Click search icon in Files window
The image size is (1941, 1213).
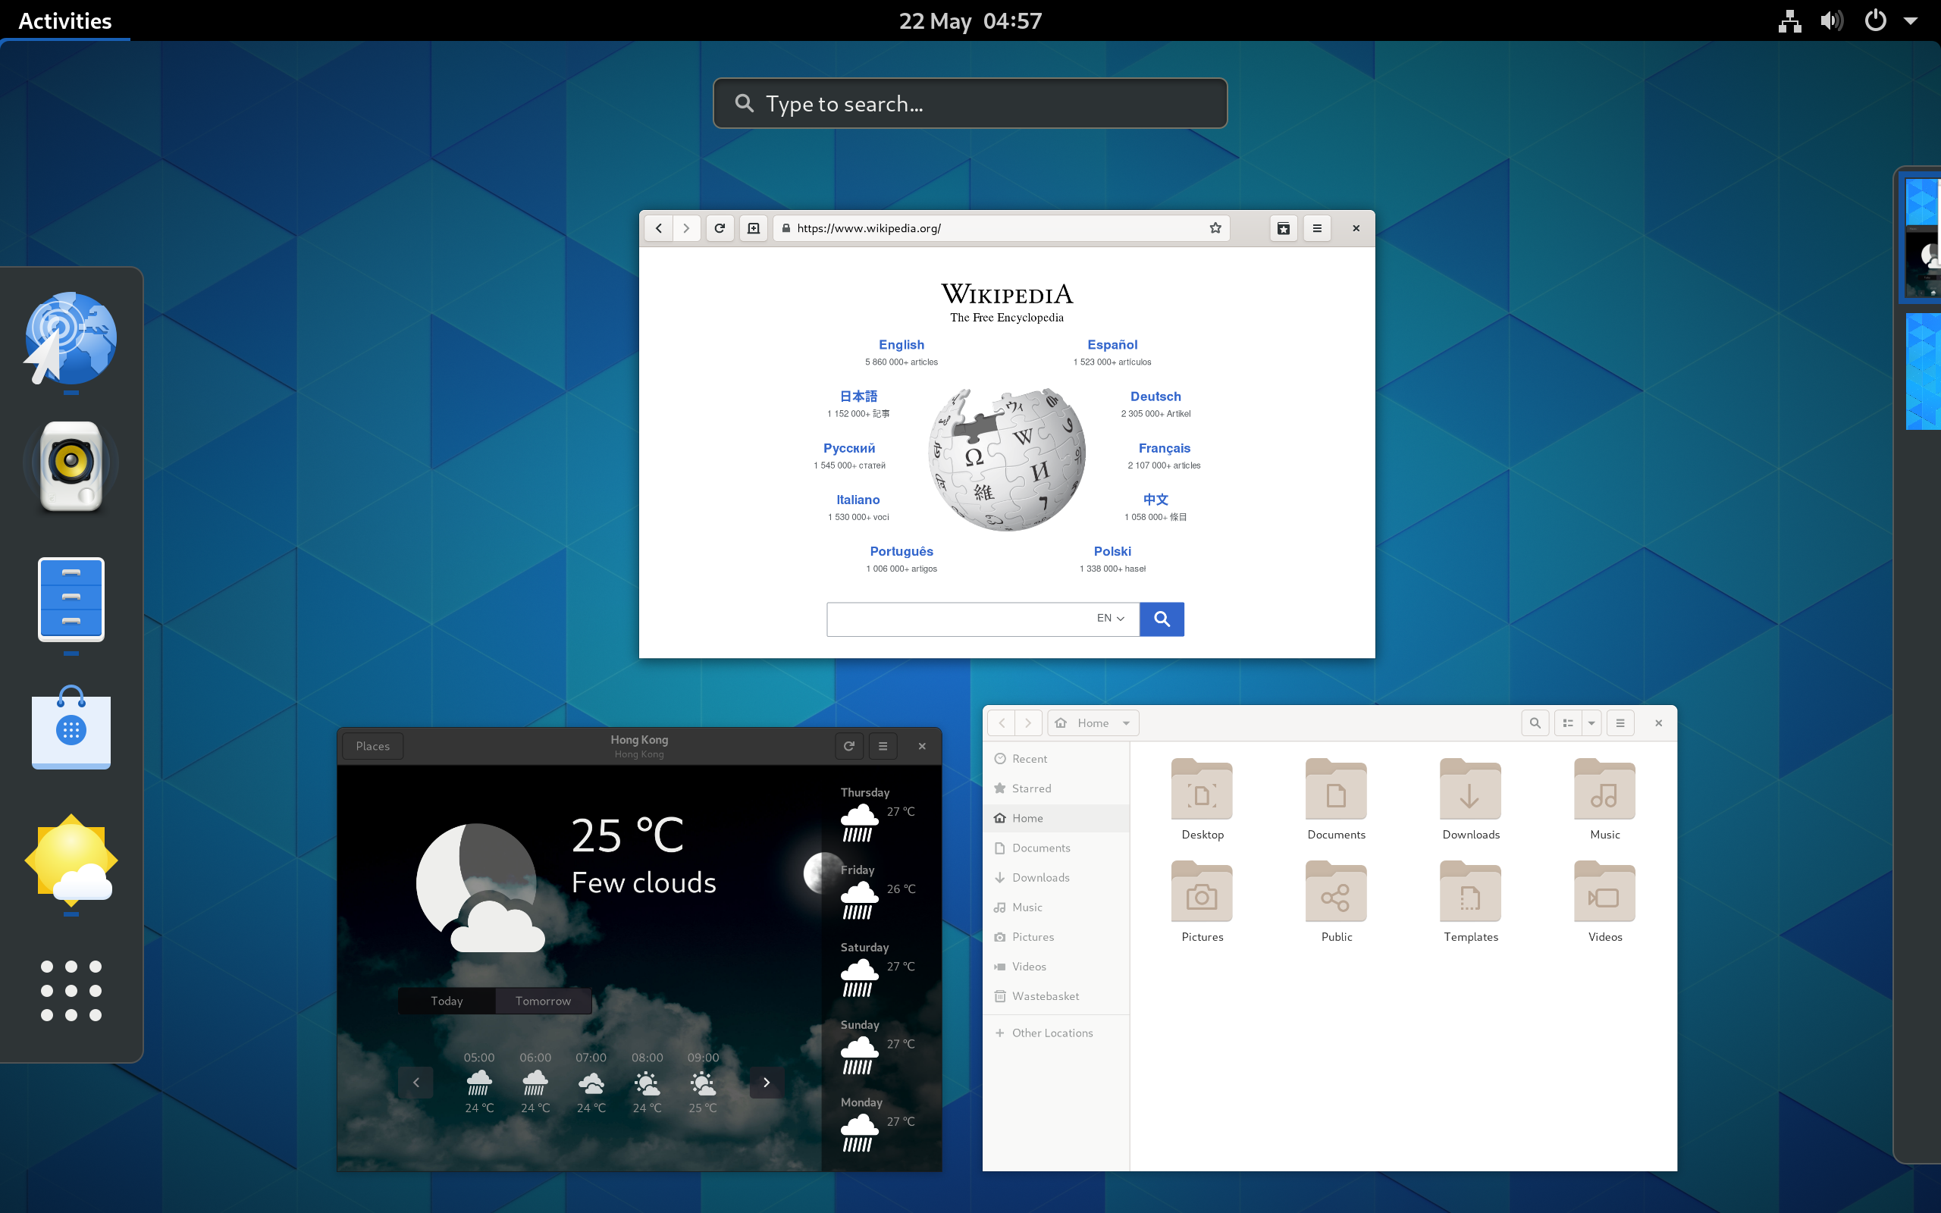coord(1535,722)
